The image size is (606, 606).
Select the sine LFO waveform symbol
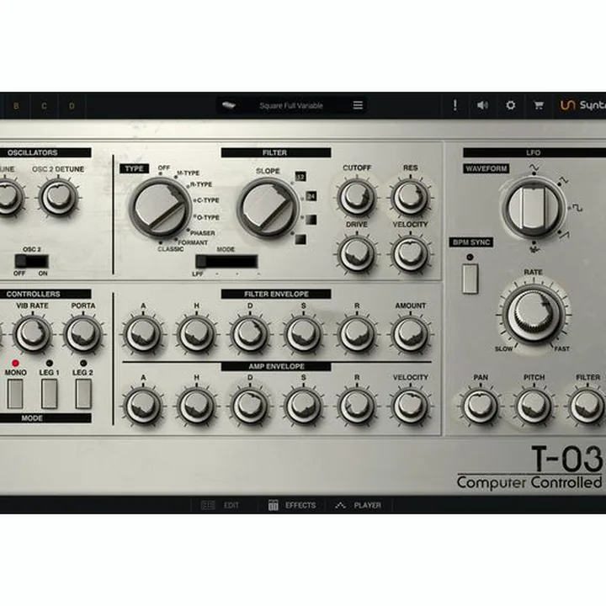coord(534,167)
